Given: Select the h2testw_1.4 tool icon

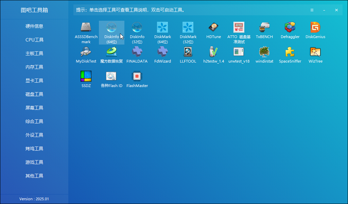Looking at the screenshot, I should tap(213, 52).
